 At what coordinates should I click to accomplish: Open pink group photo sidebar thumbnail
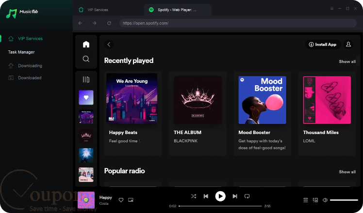tap(86, 175)
